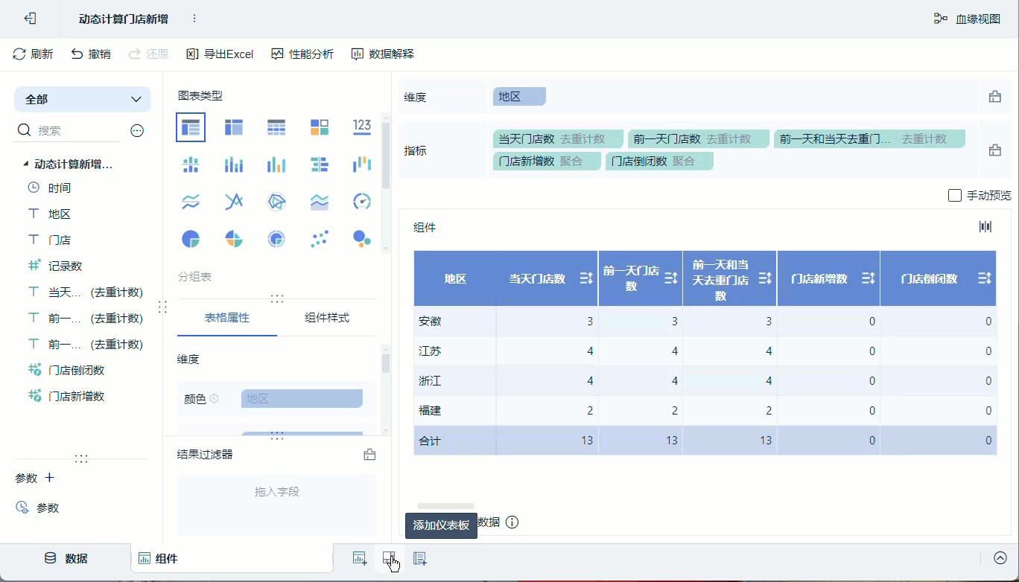Image resolution: width=1019 pixels, height=582 pixels.
Task: Select the multi-series line chart type icon
Action: [x=234, y=202]
